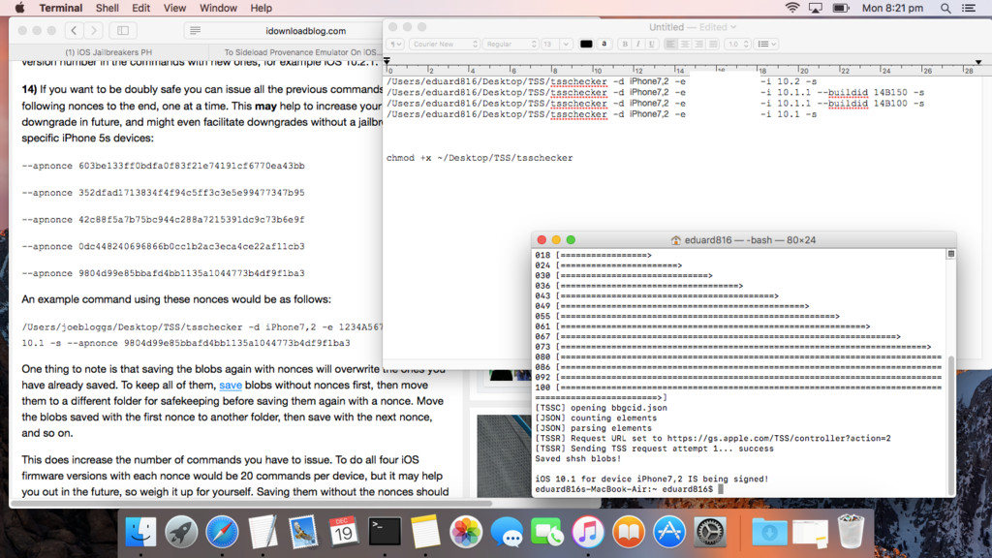Click first --apnonce 603be133 line
This screenshot has width=992, height=558.
(163, 166)
